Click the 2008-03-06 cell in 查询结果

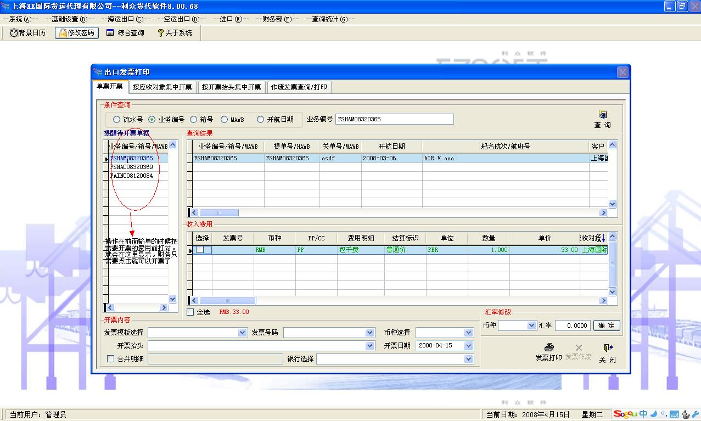[x=391, y=158]
